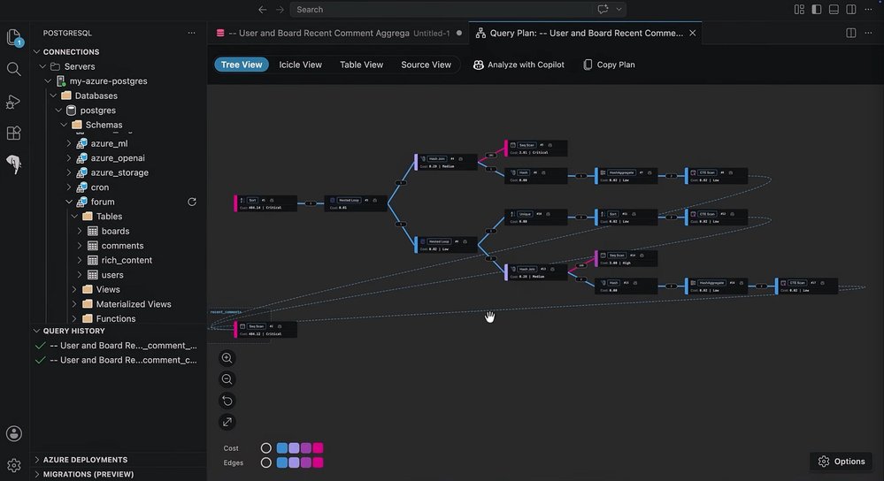The height and width of the screenshot is (481, 884).
Task: Open PostgreSQL panel more actions ellipsis
Action: tap(192, 34)
